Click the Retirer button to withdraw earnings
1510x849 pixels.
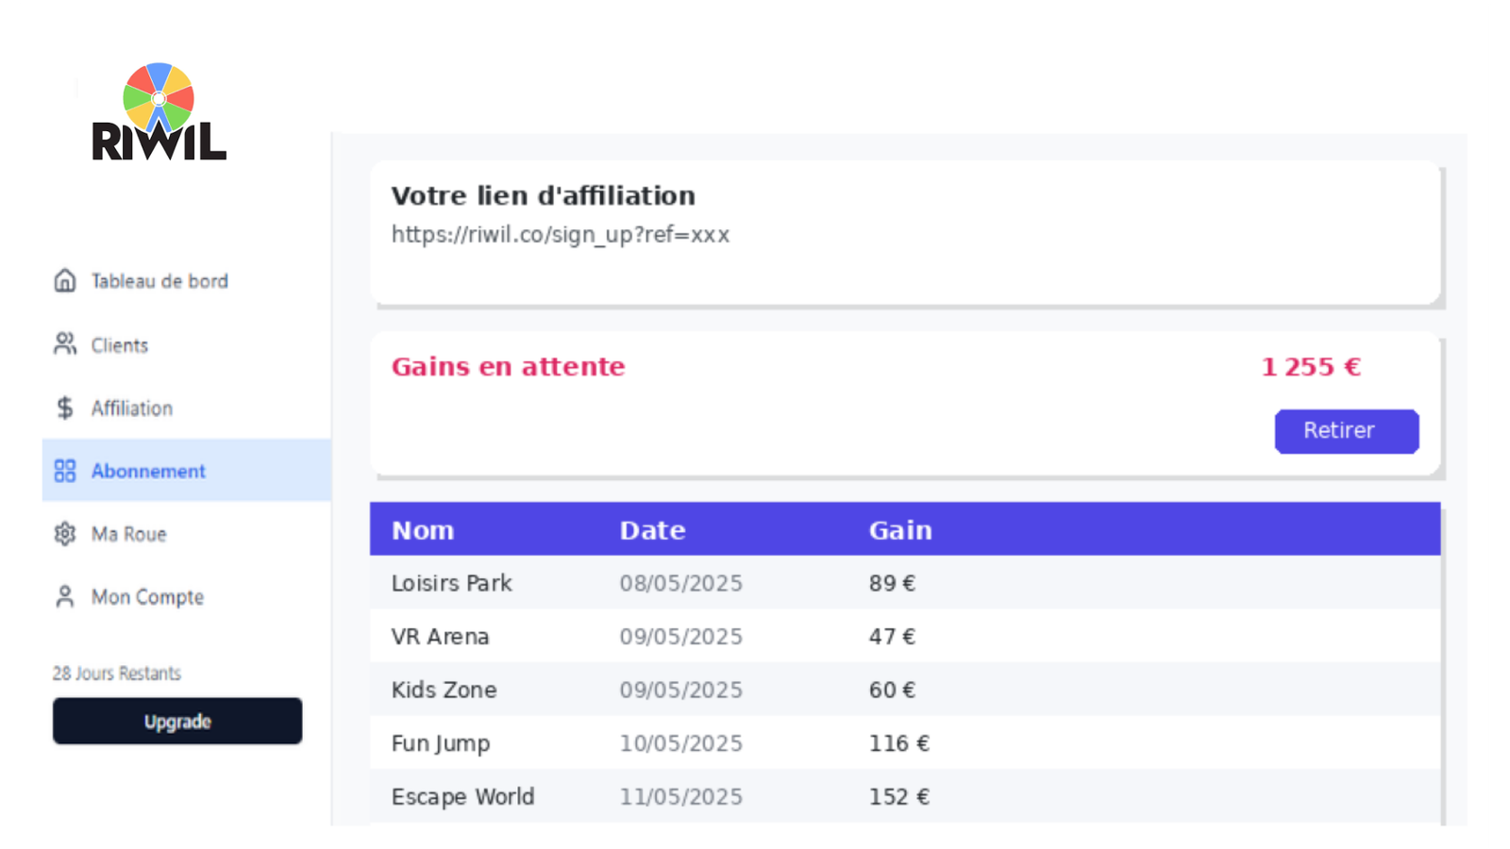(1346, 431)
